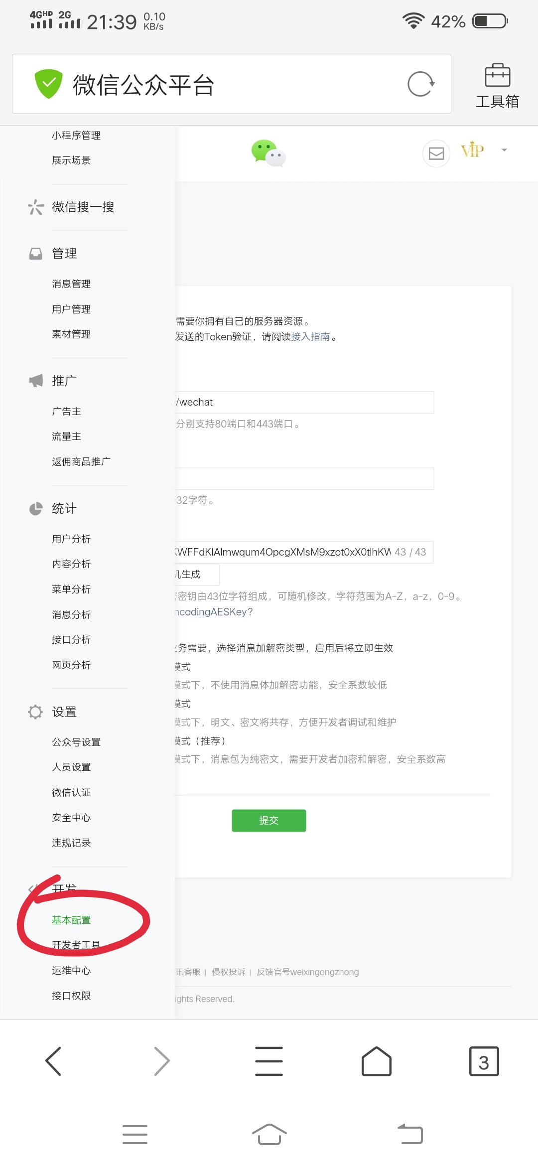Open 接口权限 menu item
Screen dimensions: 538x1166
pyautogui.click(x=71, y=996)
